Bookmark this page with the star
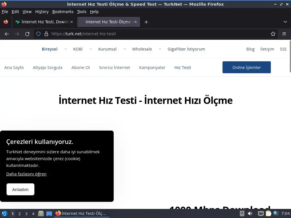Image resolution: width=291 pixels, height=218 pixels. [x=273, y=34]
